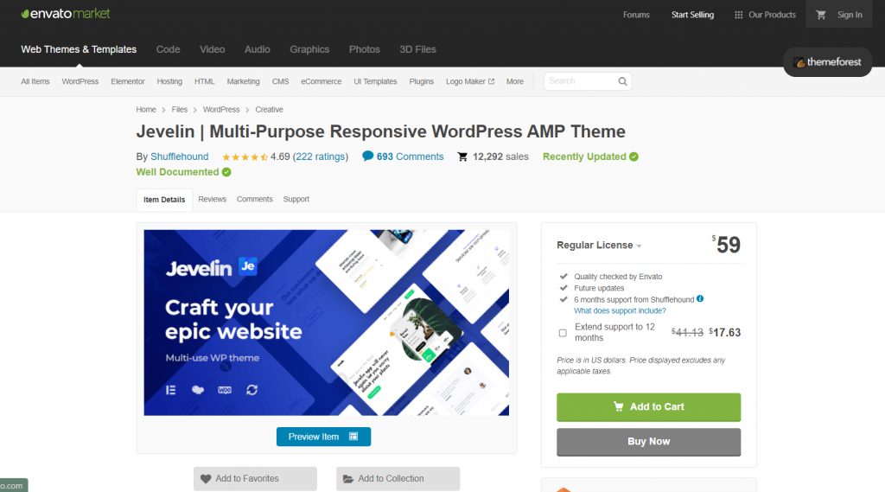Viewport: 885px width, 492px height.
Task: Open the Graphics category
Action: coord(309,49)
